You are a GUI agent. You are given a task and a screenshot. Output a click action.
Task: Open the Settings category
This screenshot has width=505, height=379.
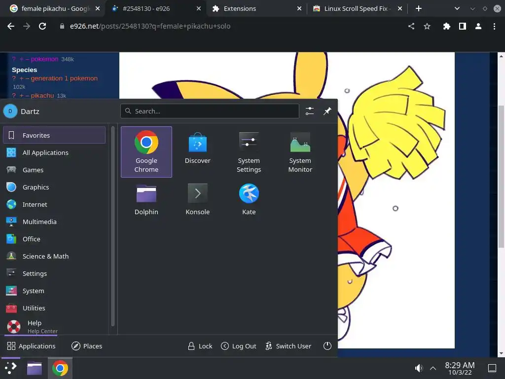coord(54,273)
